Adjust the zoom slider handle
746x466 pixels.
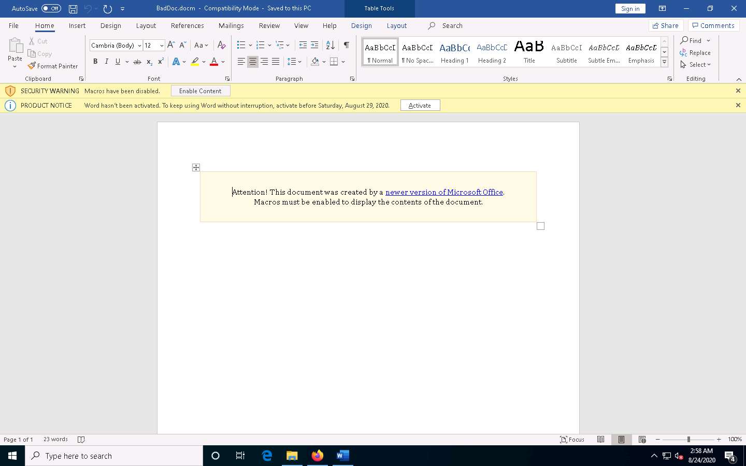click(688, 440)
